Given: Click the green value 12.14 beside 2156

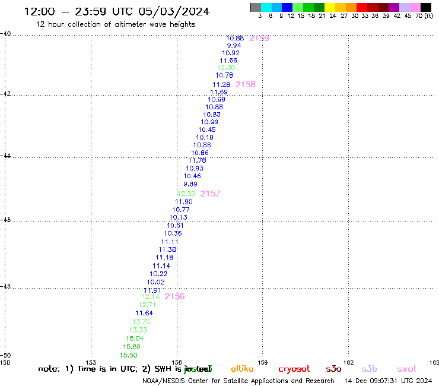Looking at the screenshot, I should 151,296.
